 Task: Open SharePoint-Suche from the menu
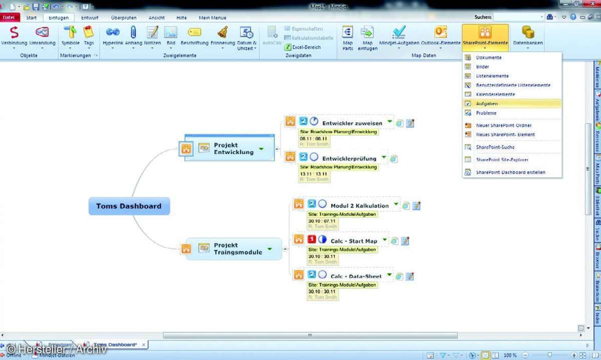(512, 147)
